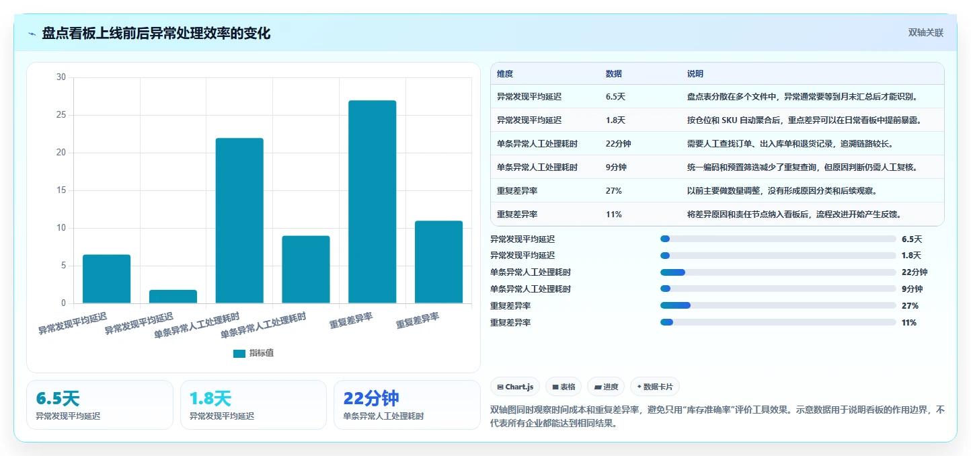Click the progress bar labeled 1.8天
This screenshot has width=971, height=456.
pyautogui.click(x=778, y=256)
